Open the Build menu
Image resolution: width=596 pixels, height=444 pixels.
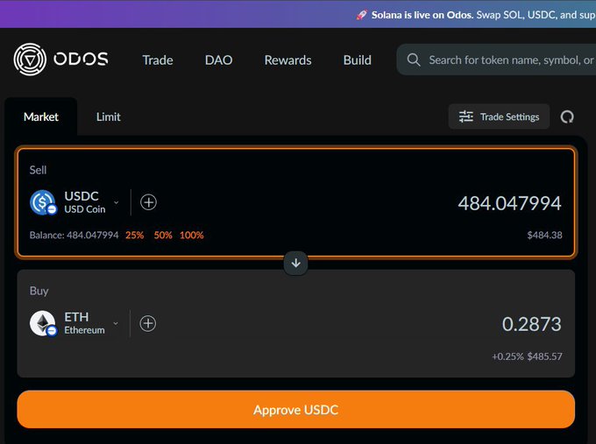pos(358,60)
